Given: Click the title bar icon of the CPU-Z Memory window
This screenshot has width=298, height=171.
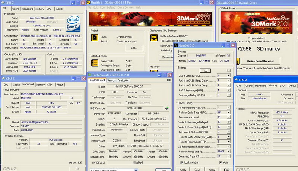Looking at the screenshot, I should click(x=236, y=80).
